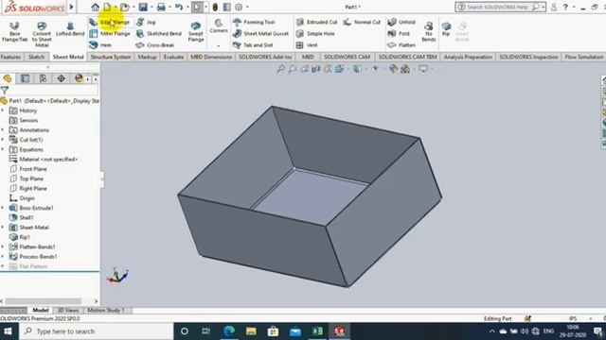This screenshot has width=606, height=340.
Task: Open the Swept Flange tool
Action: point(196,31)
